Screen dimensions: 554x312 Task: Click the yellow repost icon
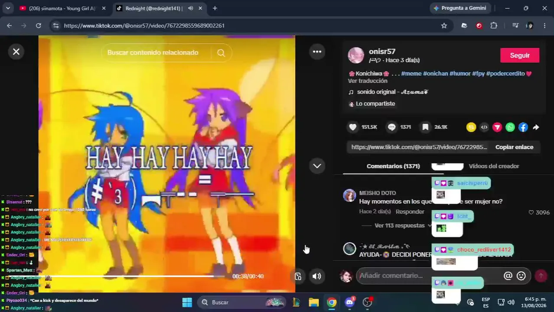(x=471, y=127)
